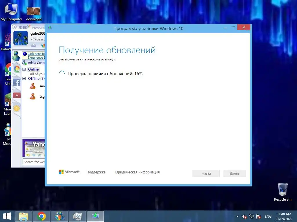Open the MSN Messenger desktop shortcut
This screenshot has height=222, width=297.
(x=7, y=134)
